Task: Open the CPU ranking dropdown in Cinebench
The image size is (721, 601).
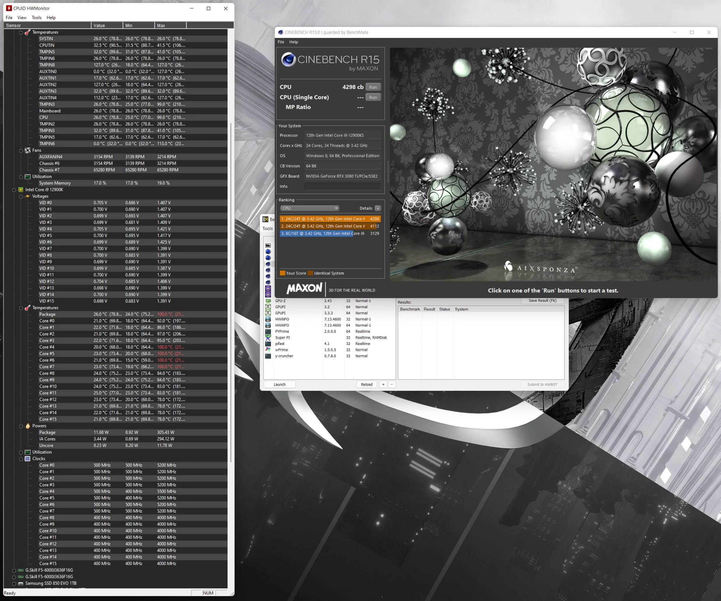Action: [310, 208]
